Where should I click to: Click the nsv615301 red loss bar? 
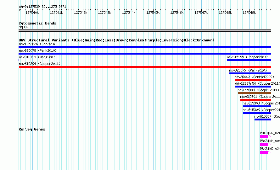point(256,100)
